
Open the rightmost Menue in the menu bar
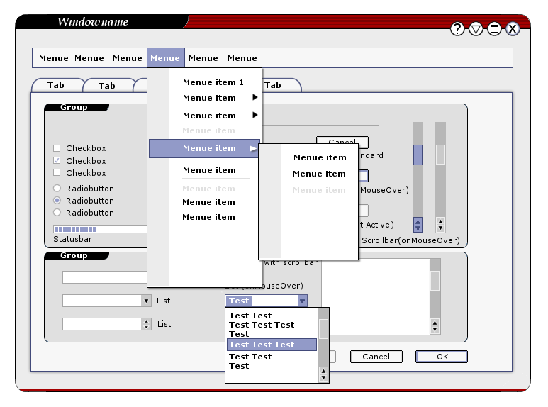(x=242, y=58)
